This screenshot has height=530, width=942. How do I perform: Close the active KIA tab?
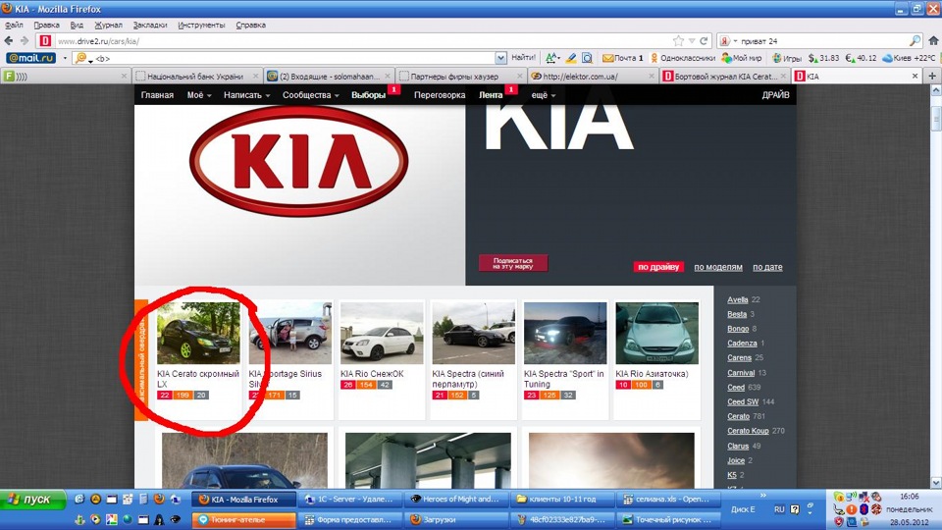click(915, 77)
